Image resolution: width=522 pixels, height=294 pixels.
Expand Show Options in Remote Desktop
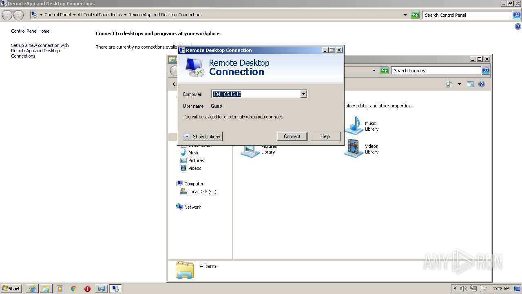pyautogui.click(x=203, y=137)
